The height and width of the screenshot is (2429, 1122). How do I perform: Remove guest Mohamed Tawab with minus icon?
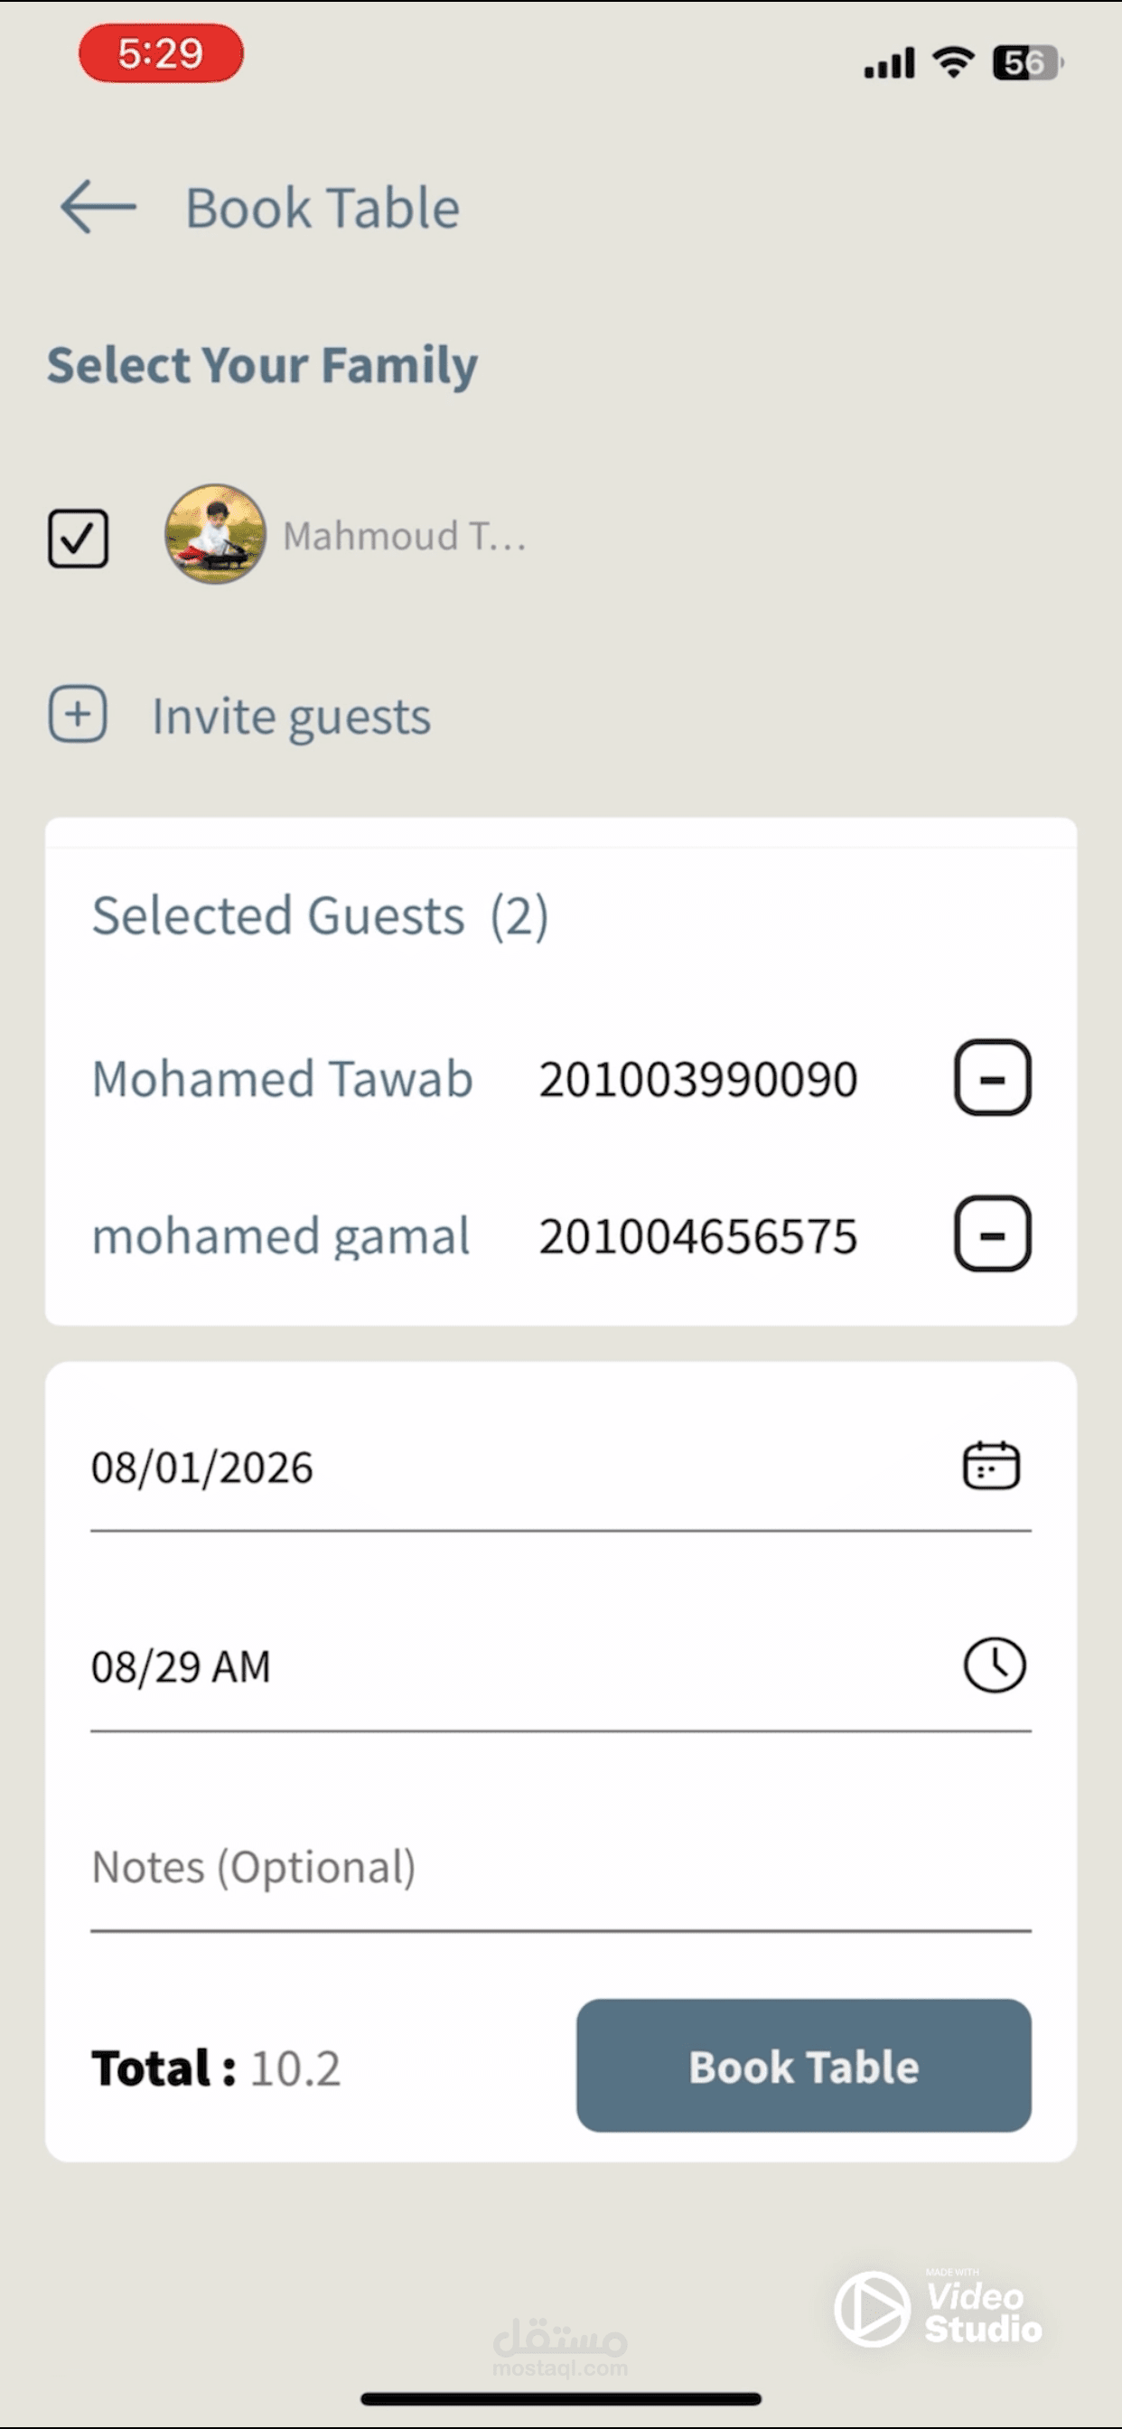992,1078
